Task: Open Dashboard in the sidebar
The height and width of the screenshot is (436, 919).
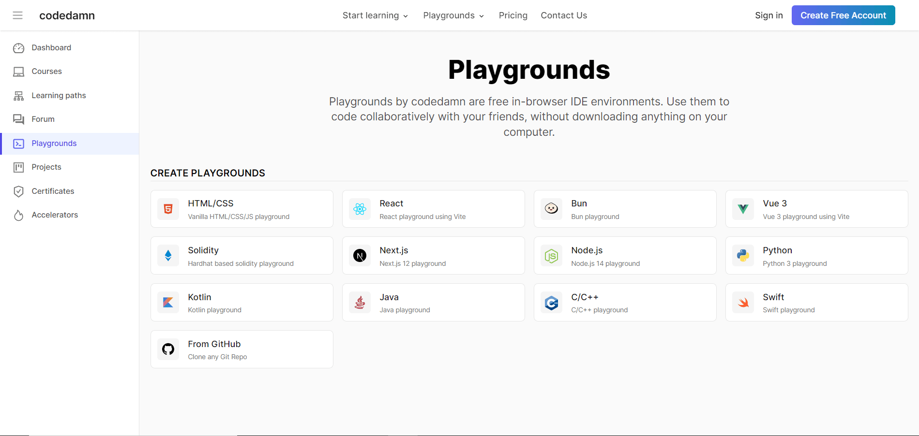Action: 51,48
